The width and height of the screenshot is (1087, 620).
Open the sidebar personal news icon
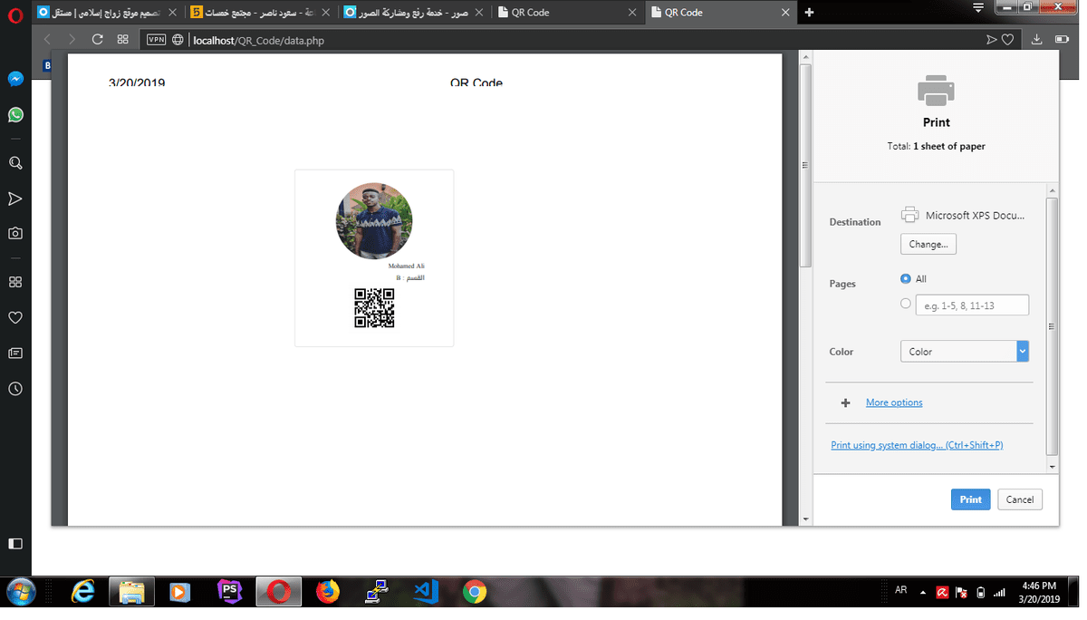tap(15, 353)
